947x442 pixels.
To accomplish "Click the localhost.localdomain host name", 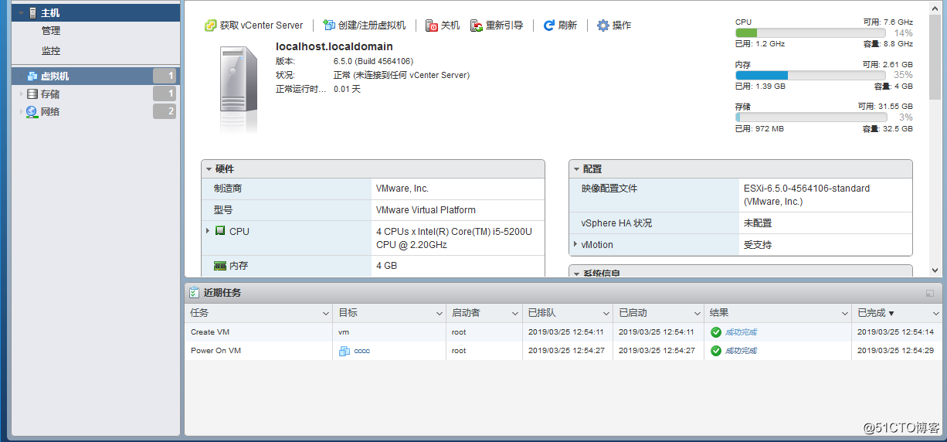I will tap(334, 46).
